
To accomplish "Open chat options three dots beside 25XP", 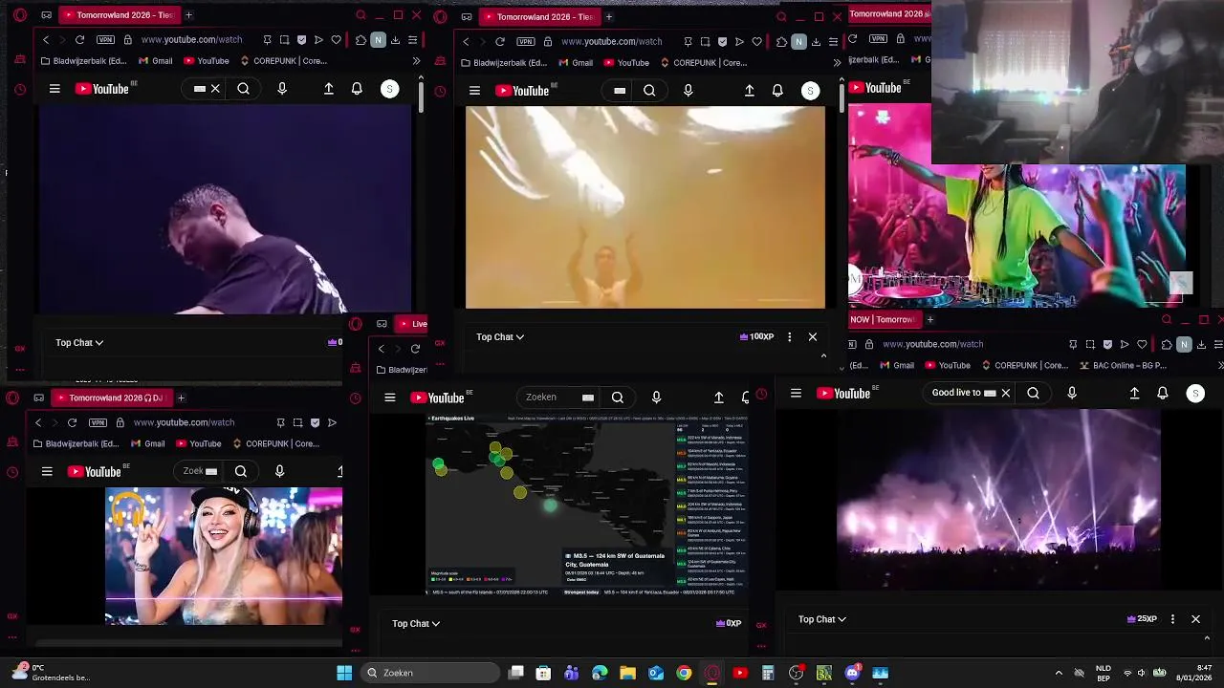I will pyautogui.click(x=1172, y=619).
